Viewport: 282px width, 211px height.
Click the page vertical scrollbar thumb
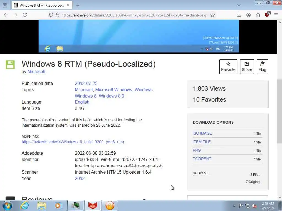click(280, 111)
